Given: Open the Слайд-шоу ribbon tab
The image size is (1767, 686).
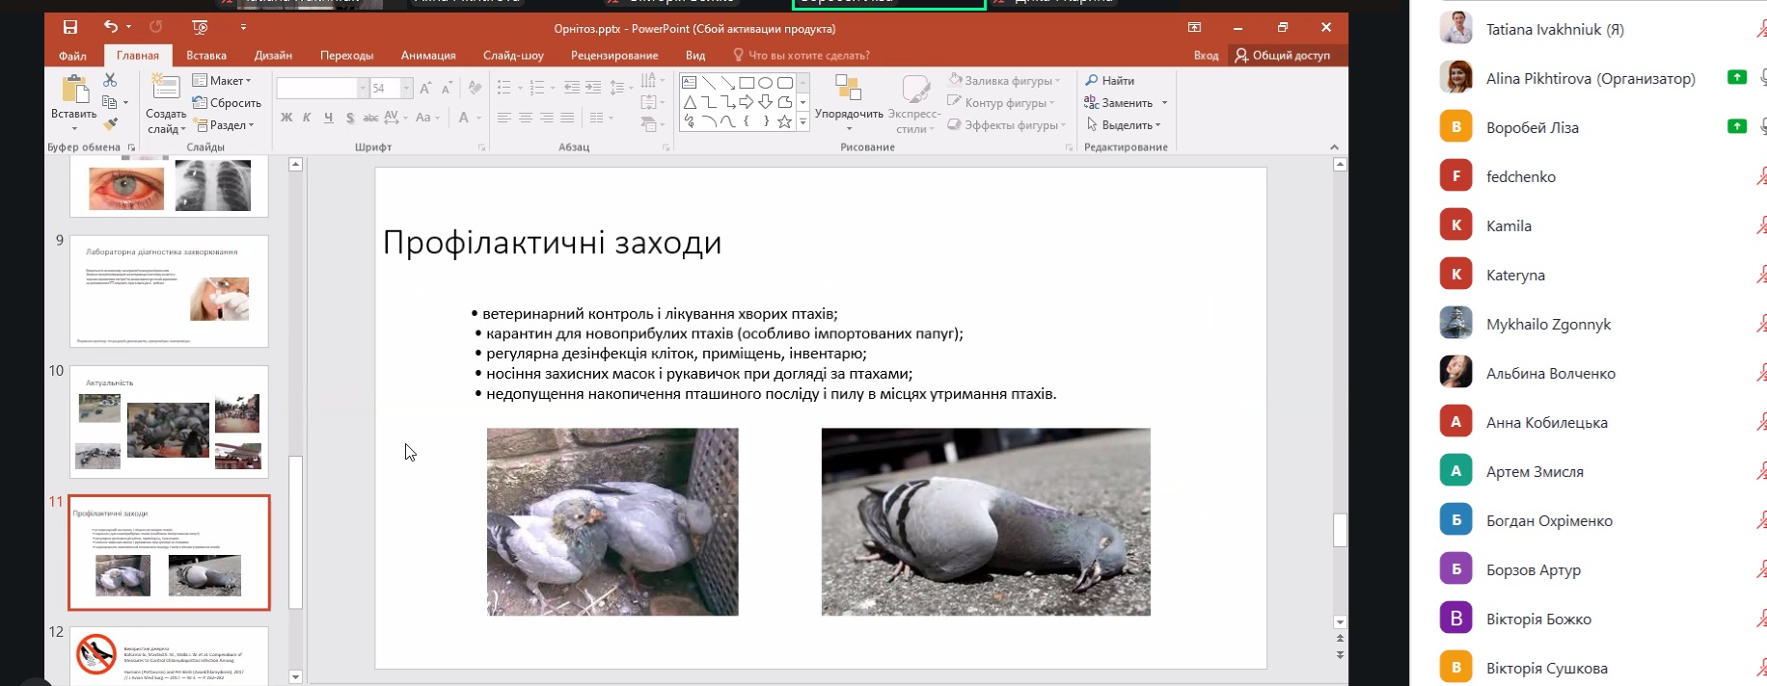Looking at the screenshot, I should (513, 55).
